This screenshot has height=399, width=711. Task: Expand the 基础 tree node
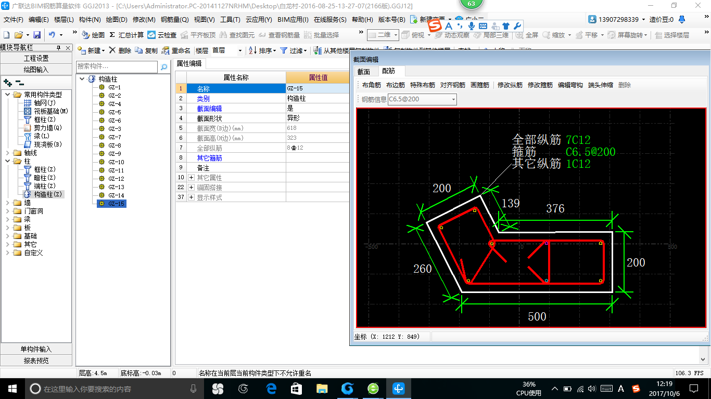click(x=8, y=236)
